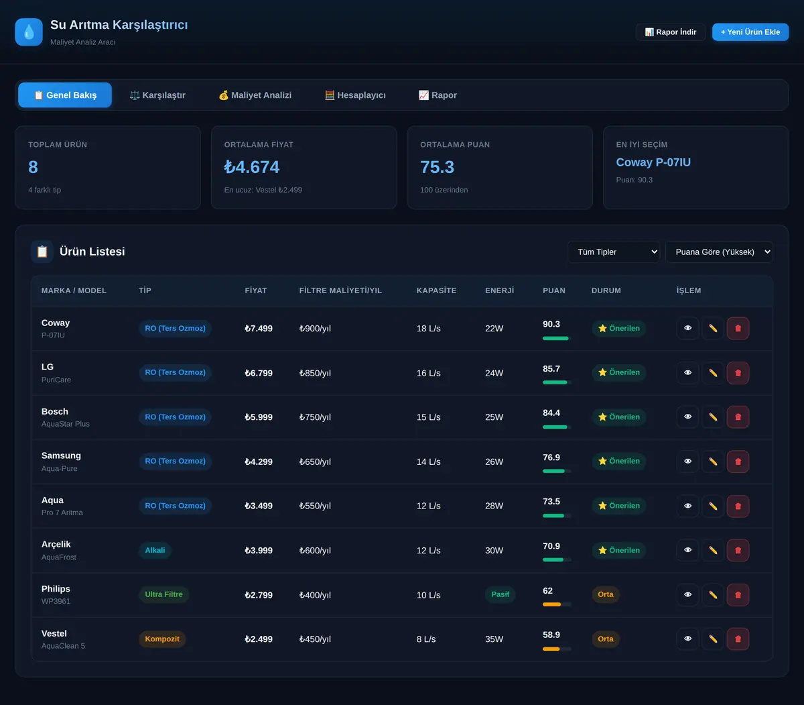Open the Tüm Tipler type filter dropdown
Screen dimensions: 804x705
point(614,252)
